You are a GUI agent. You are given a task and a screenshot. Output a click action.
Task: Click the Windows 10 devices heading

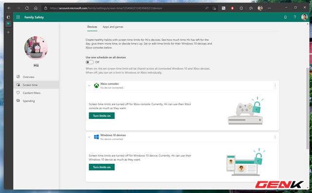point(113,135)
